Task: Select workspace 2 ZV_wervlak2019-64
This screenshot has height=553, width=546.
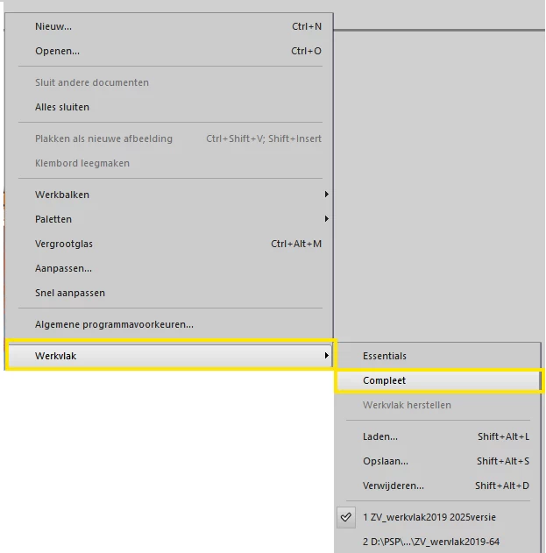Action: pos(437,542)
